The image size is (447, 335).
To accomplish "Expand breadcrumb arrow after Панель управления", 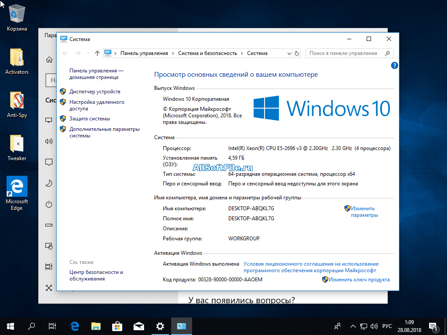I will [173, 53].
